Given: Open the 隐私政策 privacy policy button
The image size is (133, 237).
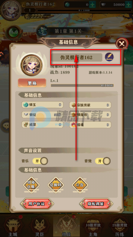Looking at the screenshot, I should click(x=96, y=204).
